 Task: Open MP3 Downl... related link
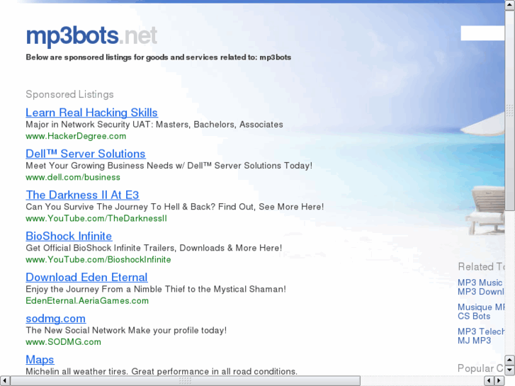(481, 292)
